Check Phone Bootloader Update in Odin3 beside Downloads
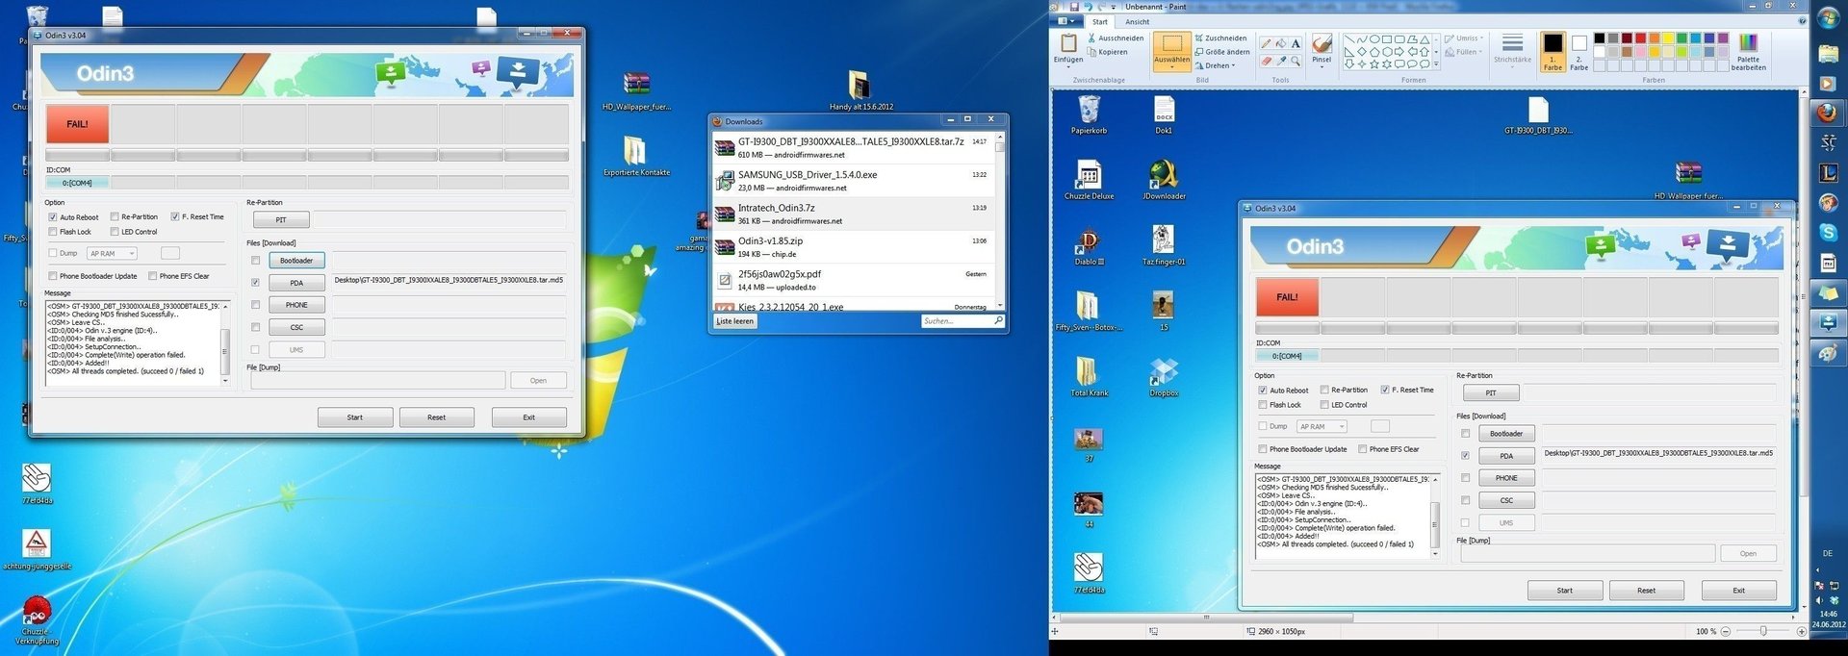Viewport: 1848px width, 656px height. click(53, 276)
